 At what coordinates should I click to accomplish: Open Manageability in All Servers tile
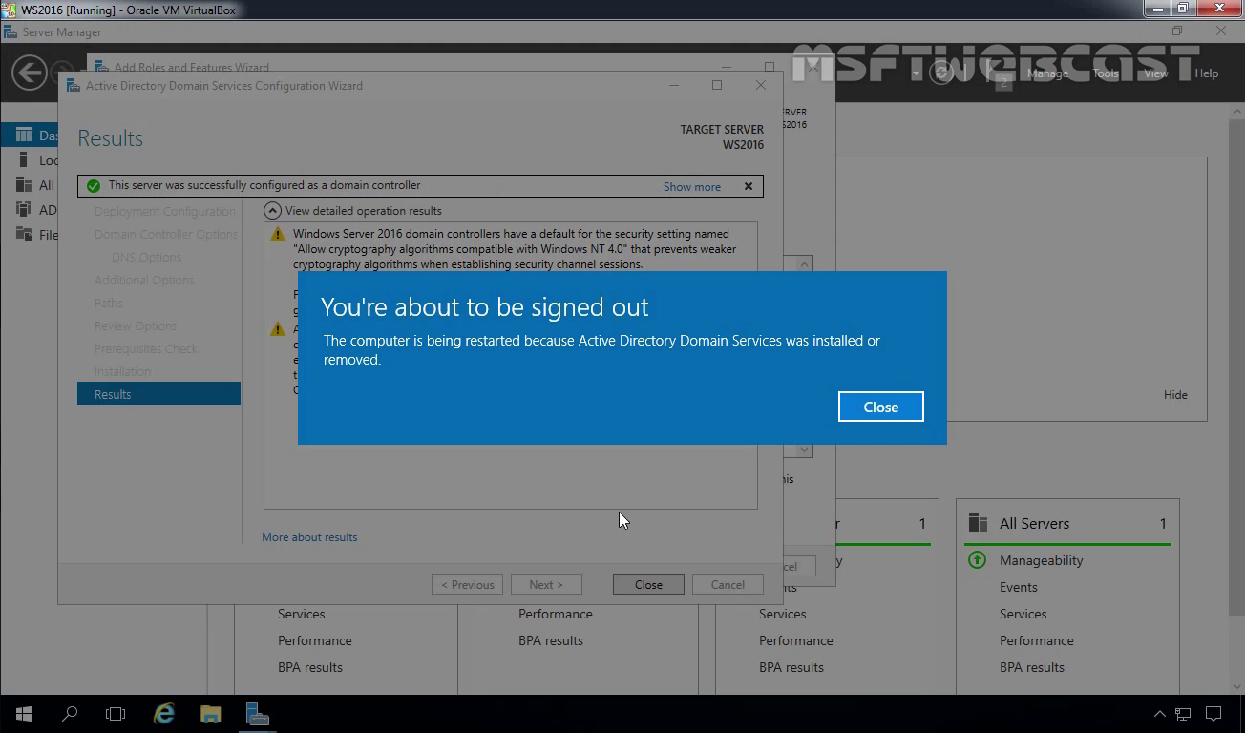pyautogui.click(x=1041, y=560)
